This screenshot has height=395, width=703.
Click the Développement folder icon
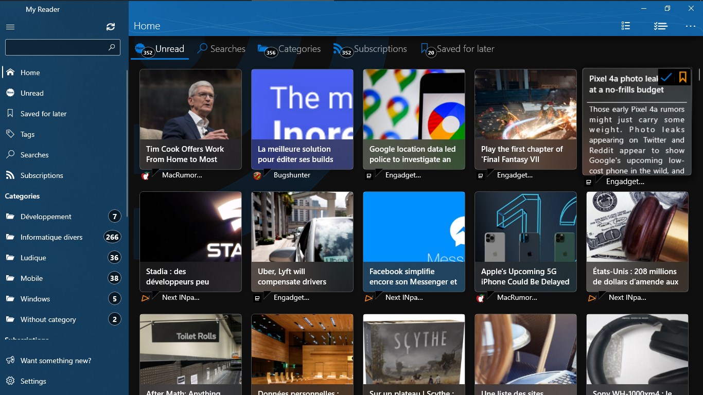tap(10, 217)
